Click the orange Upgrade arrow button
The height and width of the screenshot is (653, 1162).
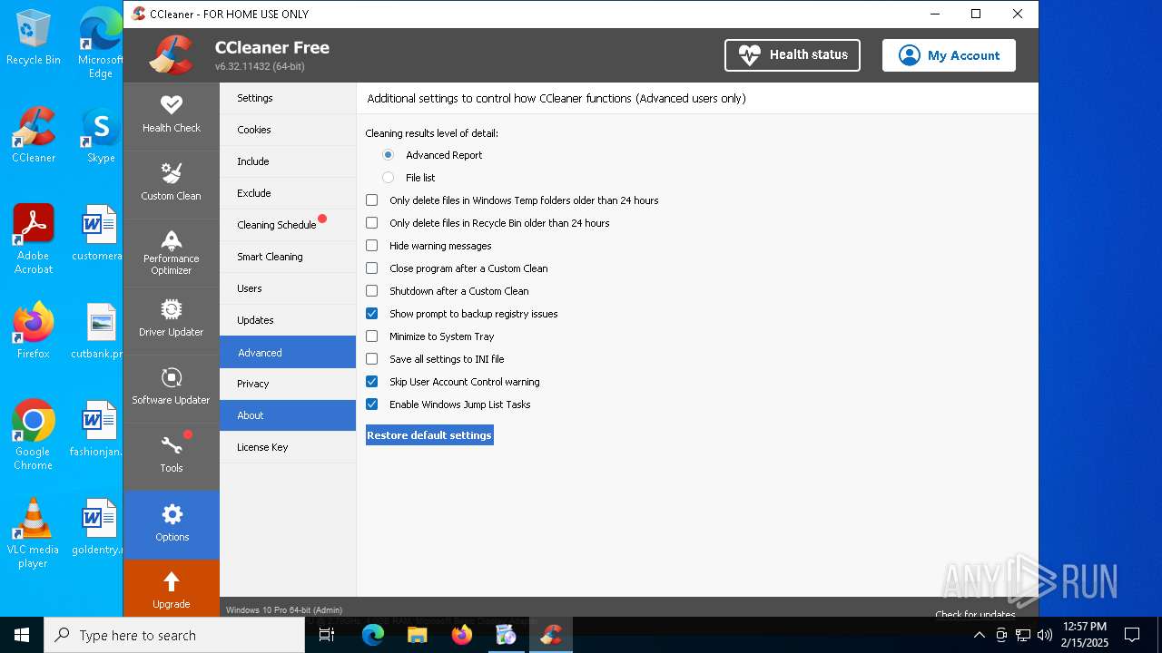[172, 589]
